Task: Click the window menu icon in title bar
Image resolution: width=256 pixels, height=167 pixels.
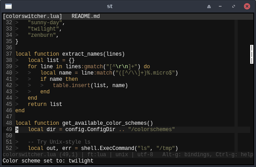Action: coord(9,6)
